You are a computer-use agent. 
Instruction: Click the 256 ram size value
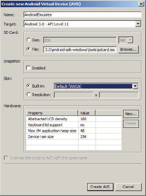87,136
